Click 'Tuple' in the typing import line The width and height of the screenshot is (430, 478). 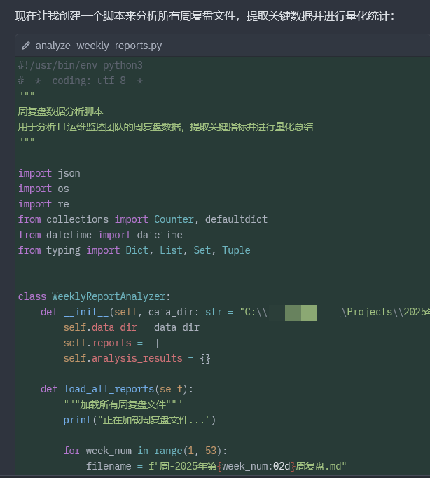click(236, 250)
